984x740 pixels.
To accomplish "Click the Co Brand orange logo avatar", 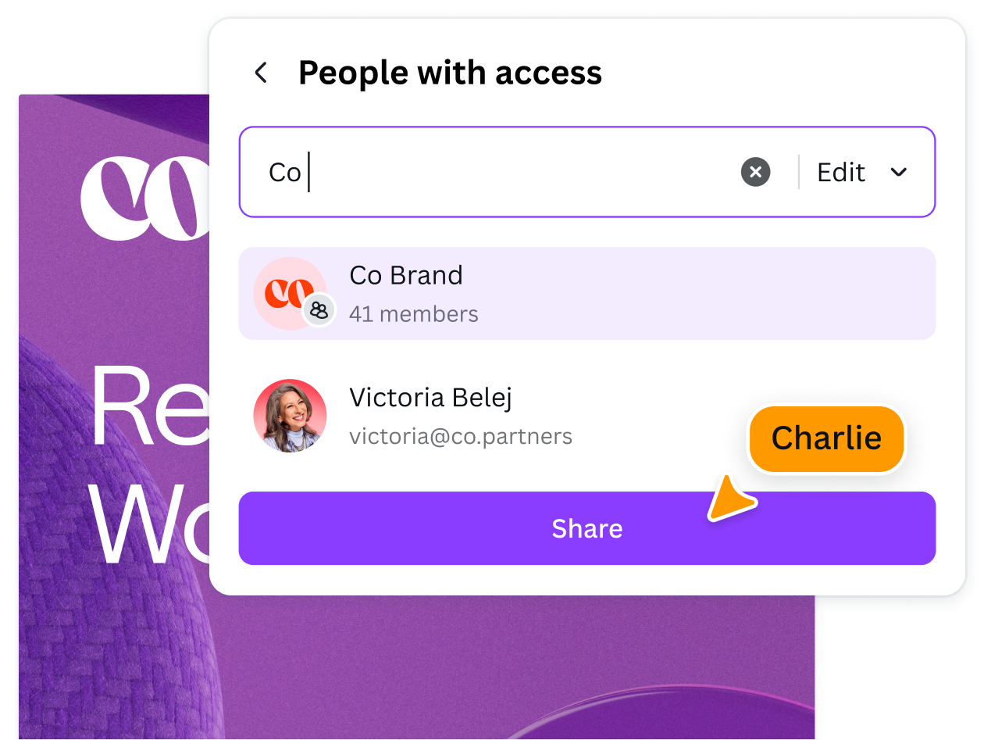I will click(x=290, y=294).
